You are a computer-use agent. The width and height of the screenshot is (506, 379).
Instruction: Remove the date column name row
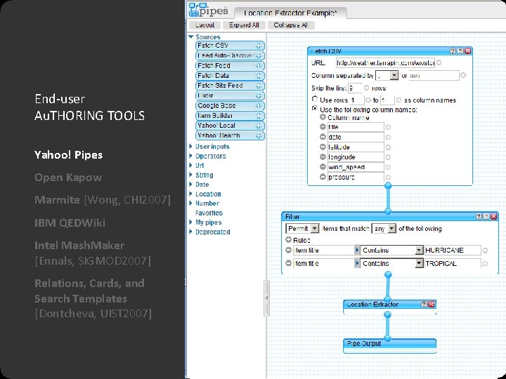coord(323,137)
